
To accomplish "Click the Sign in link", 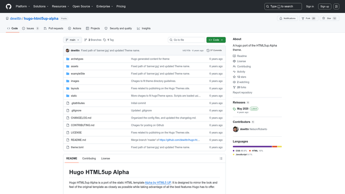I will (310, 6).
